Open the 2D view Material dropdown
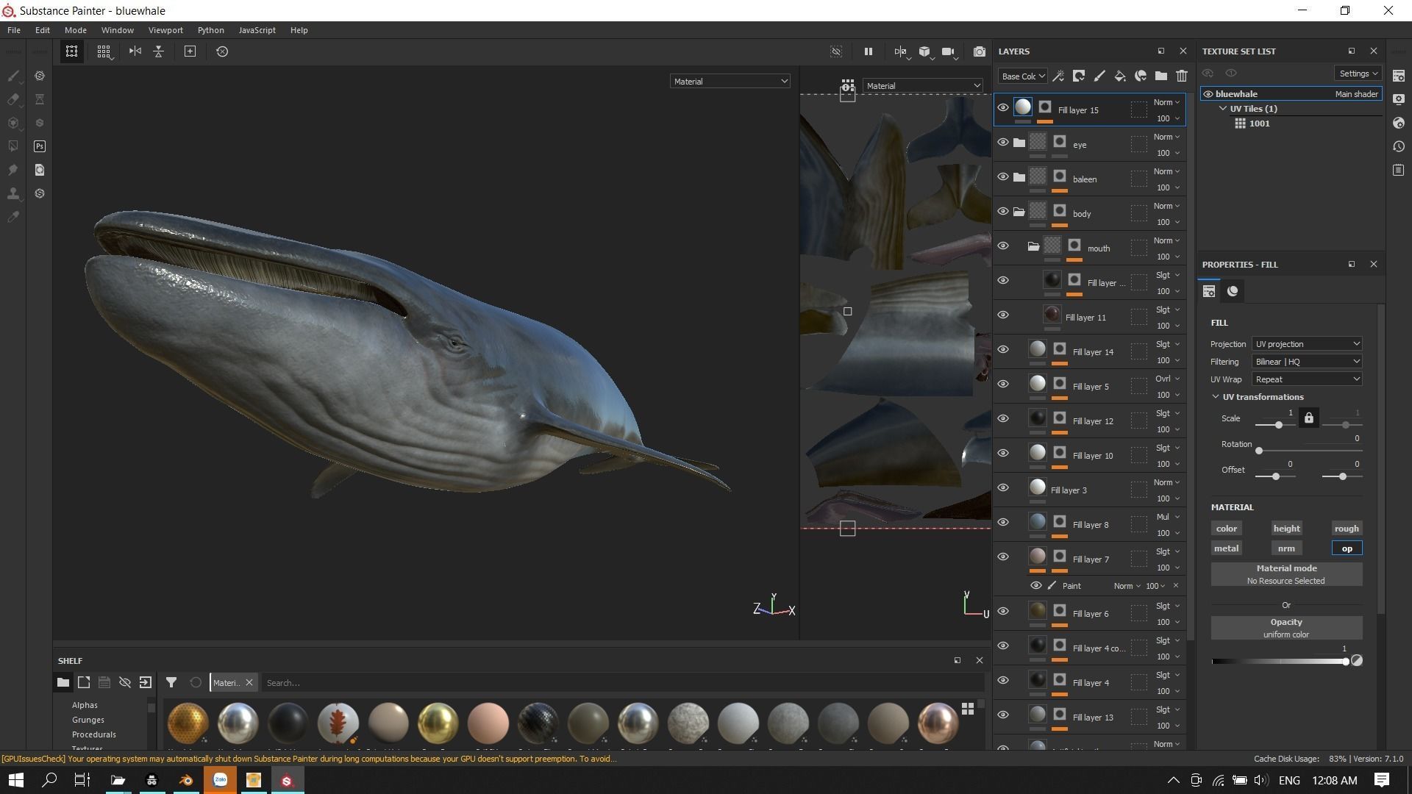Viewport: 1412px width, 794px height. [x=923, y=86]
